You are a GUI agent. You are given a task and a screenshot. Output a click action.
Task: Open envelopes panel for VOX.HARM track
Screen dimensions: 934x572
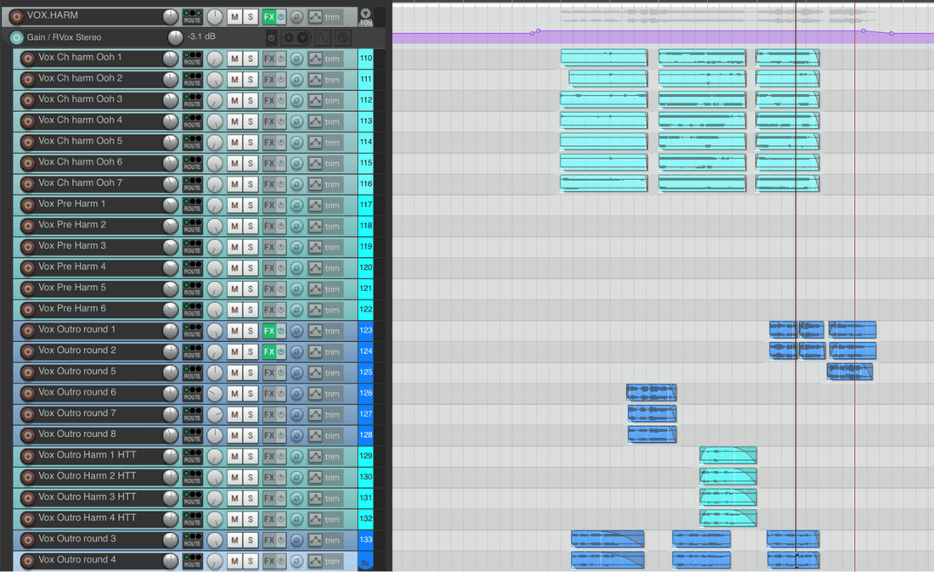(x=315, y=17)
